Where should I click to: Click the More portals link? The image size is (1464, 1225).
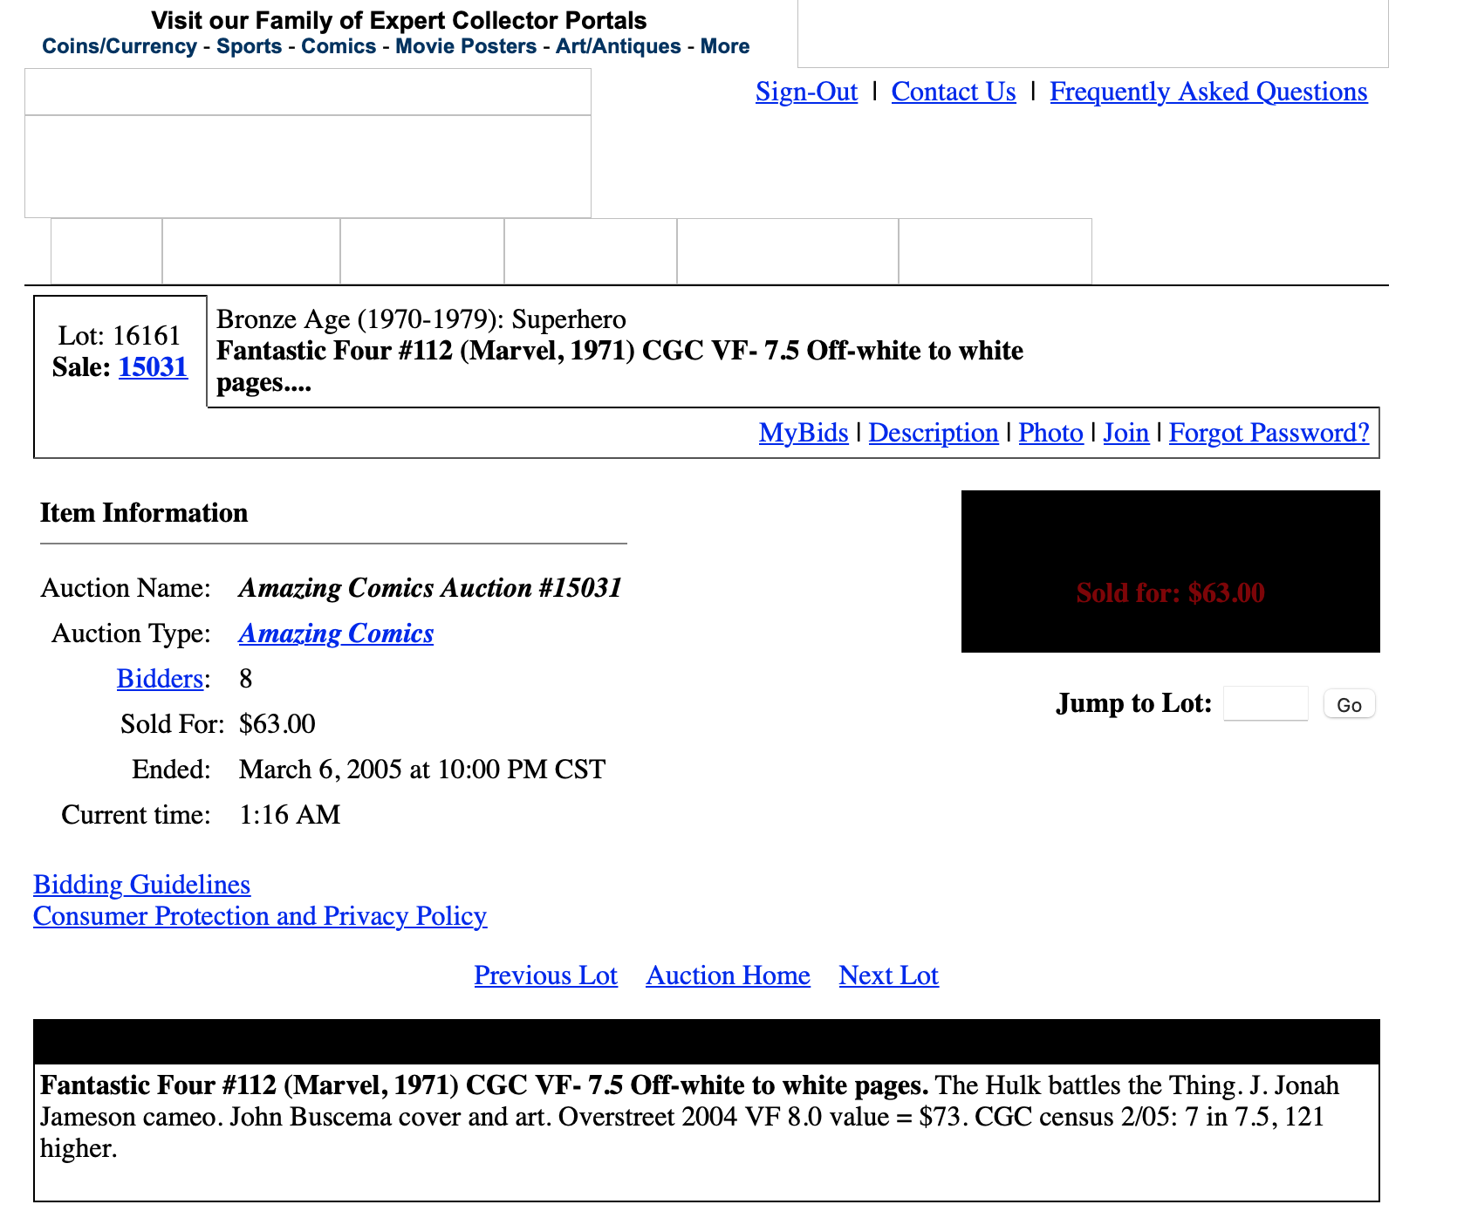[725, 46]
